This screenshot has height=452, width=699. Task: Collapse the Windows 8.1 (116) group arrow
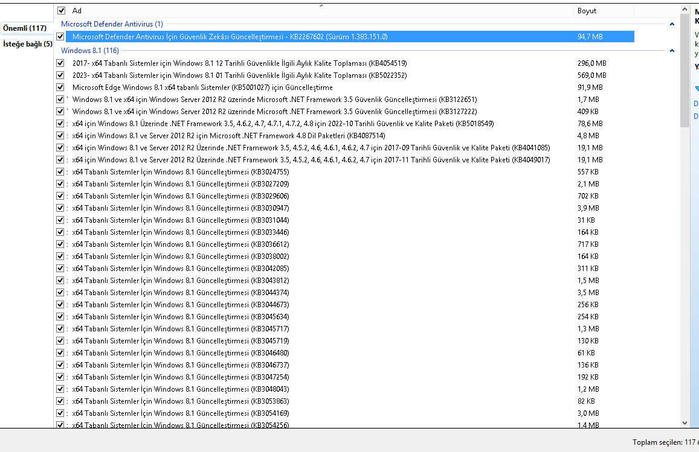click(672, 51)
